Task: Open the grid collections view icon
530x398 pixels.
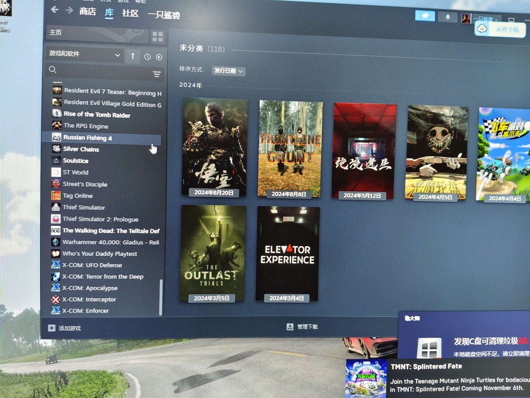Action: coord(158,36)
